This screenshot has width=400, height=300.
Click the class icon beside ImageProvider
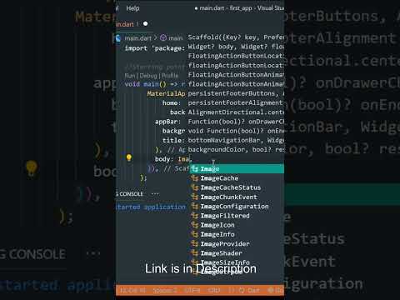tap(195, 244)
